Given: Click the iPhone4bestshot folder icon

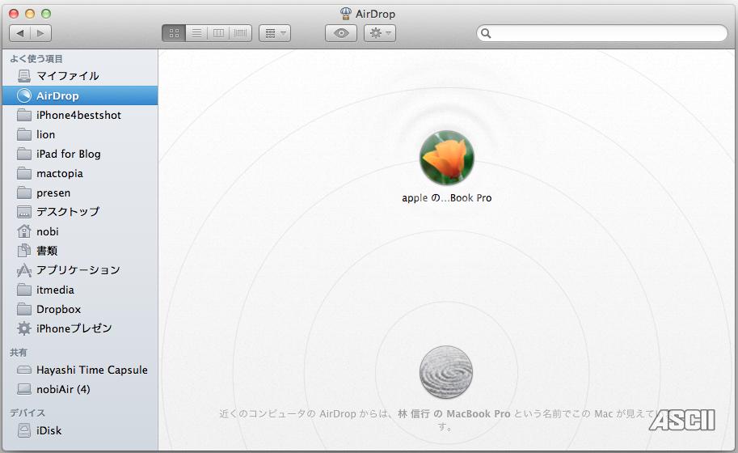Looking at the screenshot, I should point(24,115).
